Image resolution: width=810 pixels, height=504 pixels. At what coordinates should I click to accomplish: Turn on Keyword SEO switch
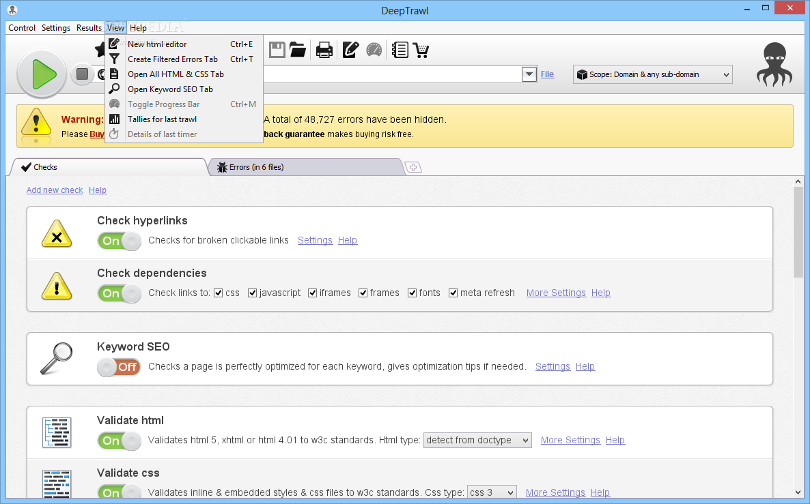pos(120,368)
